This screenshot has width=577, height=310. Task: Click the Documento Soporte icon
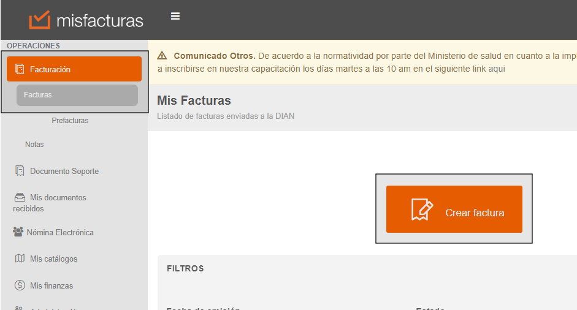pyautogui.click(x=20, y=171)
